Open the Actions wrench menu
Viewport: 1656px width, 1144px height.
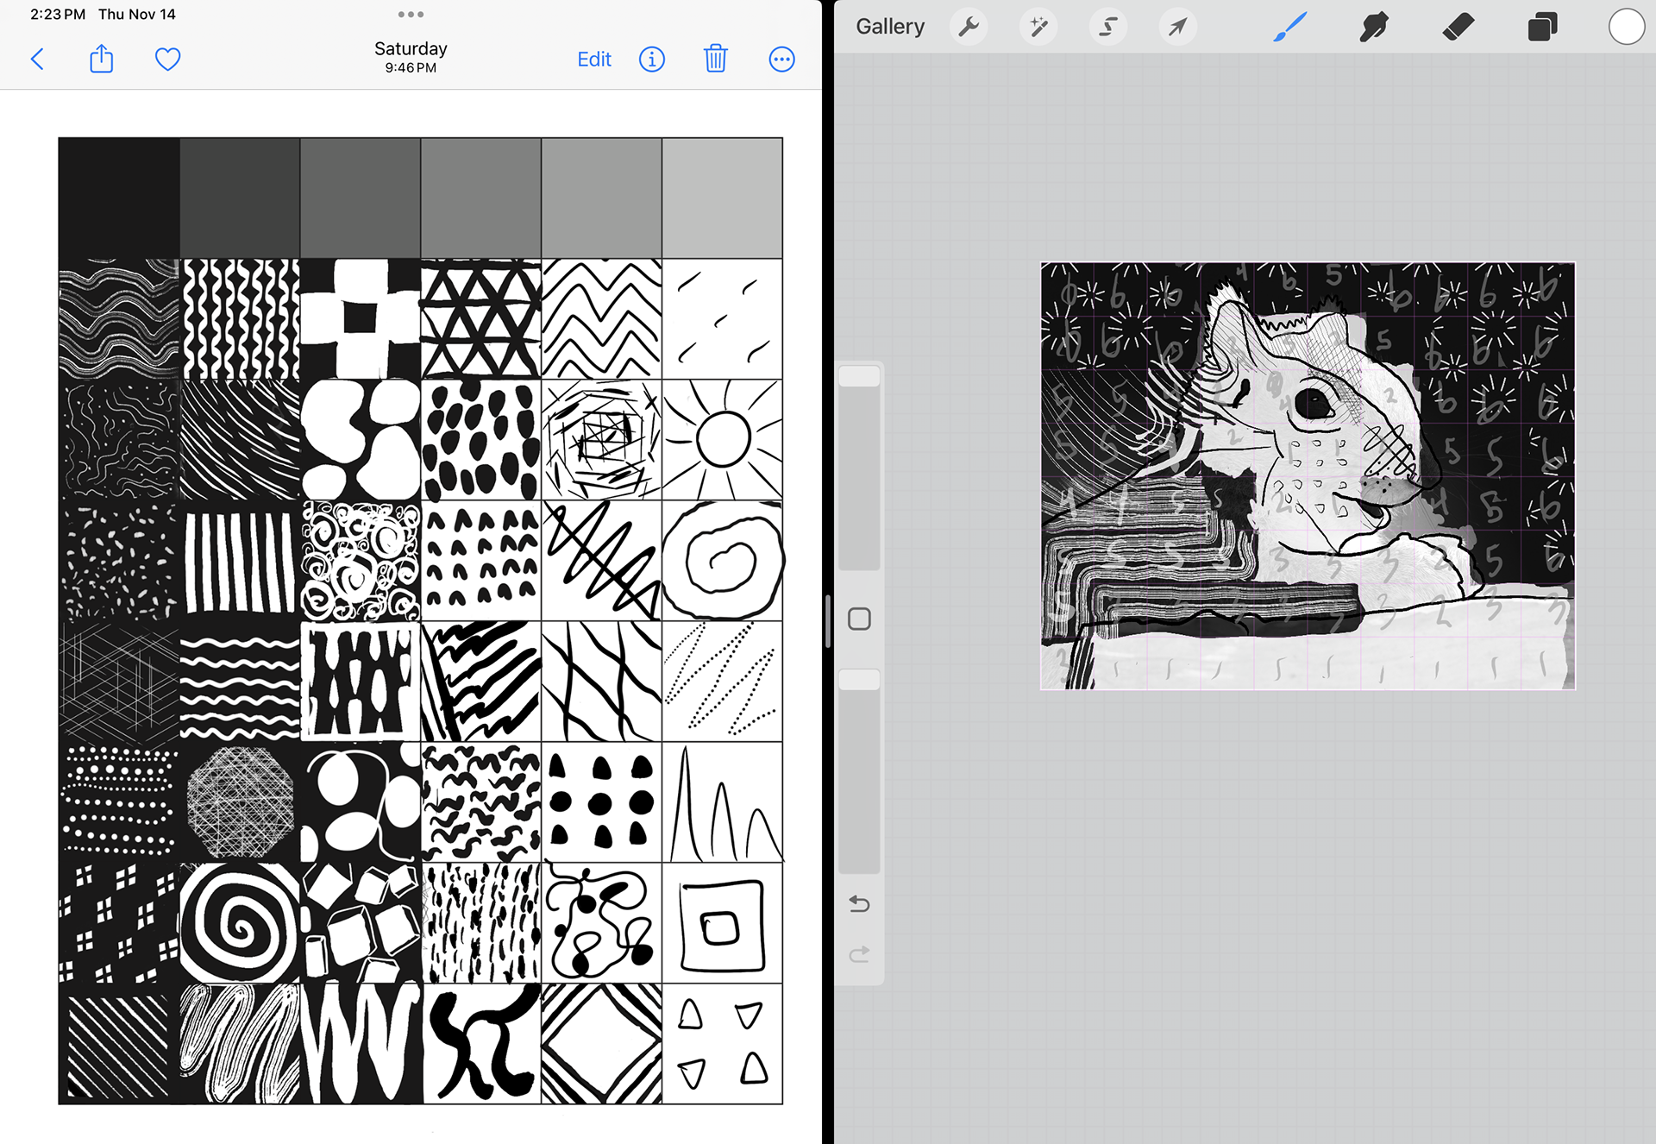tap(969, 27)
